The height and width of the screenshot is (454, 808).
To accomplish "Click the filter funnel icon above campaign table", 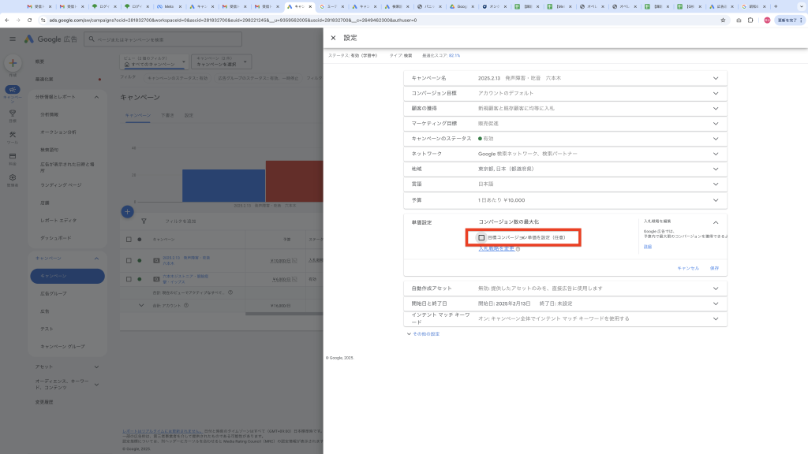I will point(144,221).
